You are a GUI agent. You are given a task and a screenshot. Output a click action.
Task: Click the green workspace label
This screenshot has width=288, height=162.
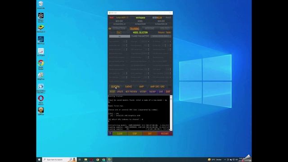pos(140,18)
